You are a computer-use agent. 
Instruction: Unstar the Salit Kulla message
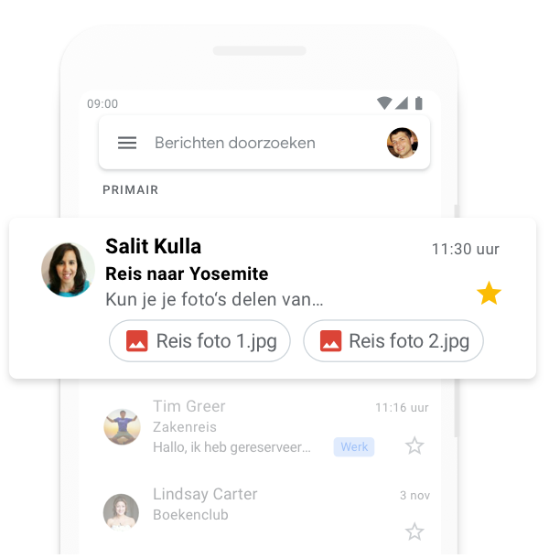489,293
